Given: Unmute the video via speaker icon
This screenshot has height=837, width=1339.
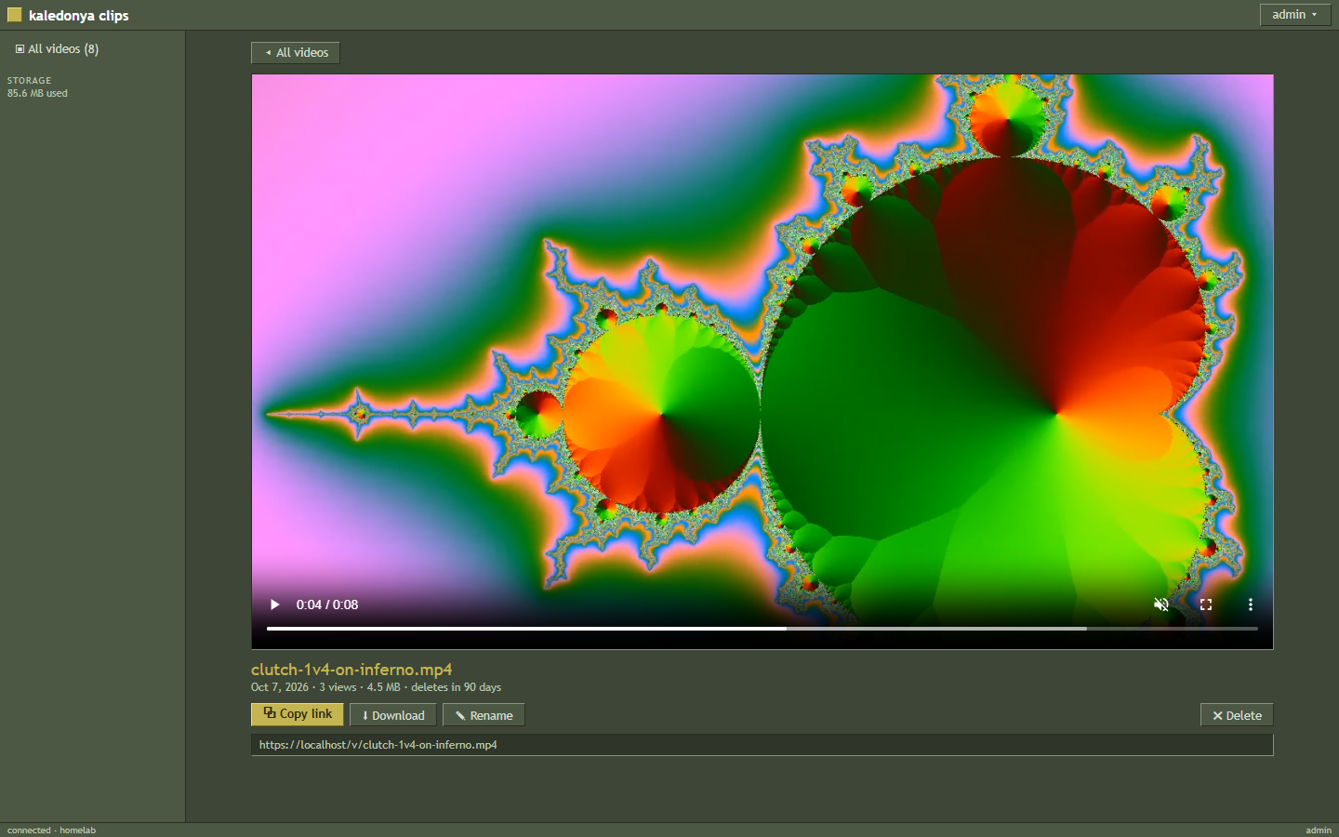Looking at the screenshot, I should click(x=1161, y=604).
